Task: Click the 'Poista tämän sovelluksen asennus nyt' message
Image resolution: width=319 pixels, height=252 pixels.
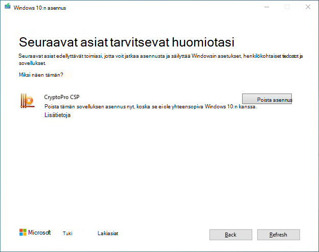Action: click(x=150, y=107)
